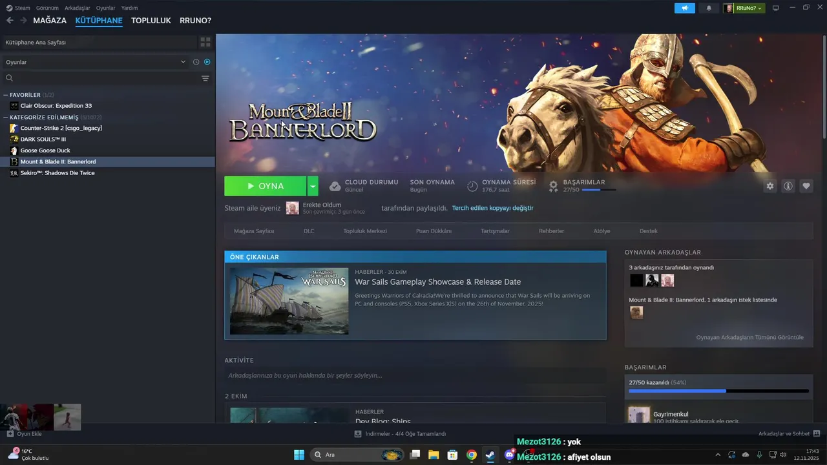
Task: Click the favorite heart icon
Action: 806,186
